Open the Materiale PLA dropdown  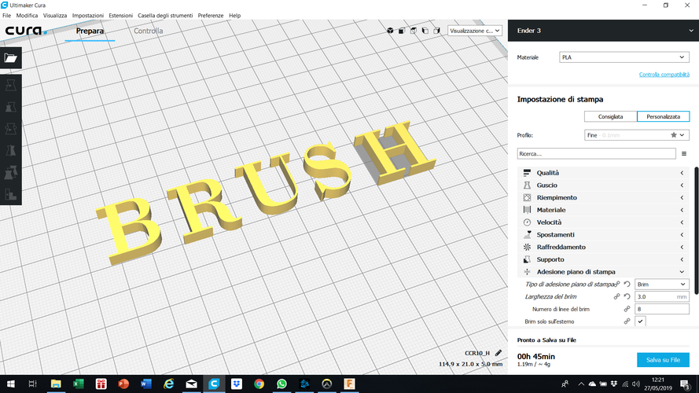pyautogui.click(x=624, y=57)
